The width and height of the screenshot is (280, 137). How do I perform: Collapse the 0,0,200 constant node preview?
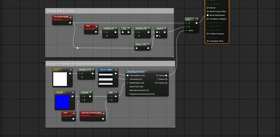[73, 92]
